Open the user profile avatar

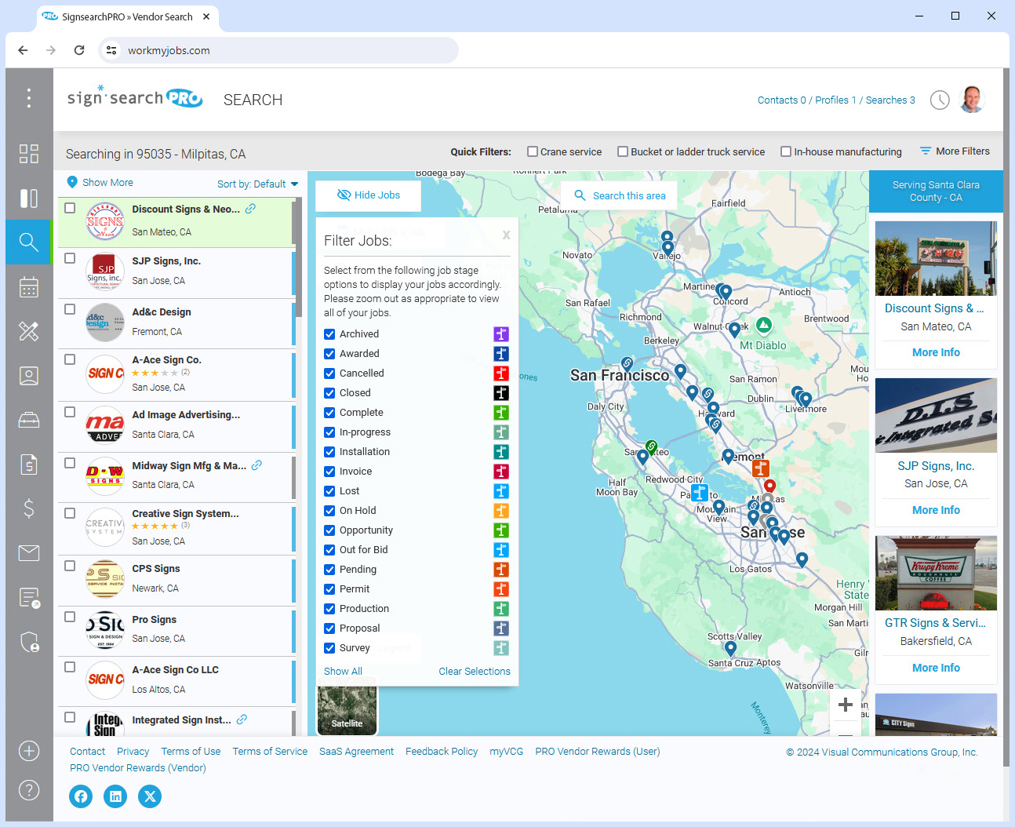pos(973,100)
